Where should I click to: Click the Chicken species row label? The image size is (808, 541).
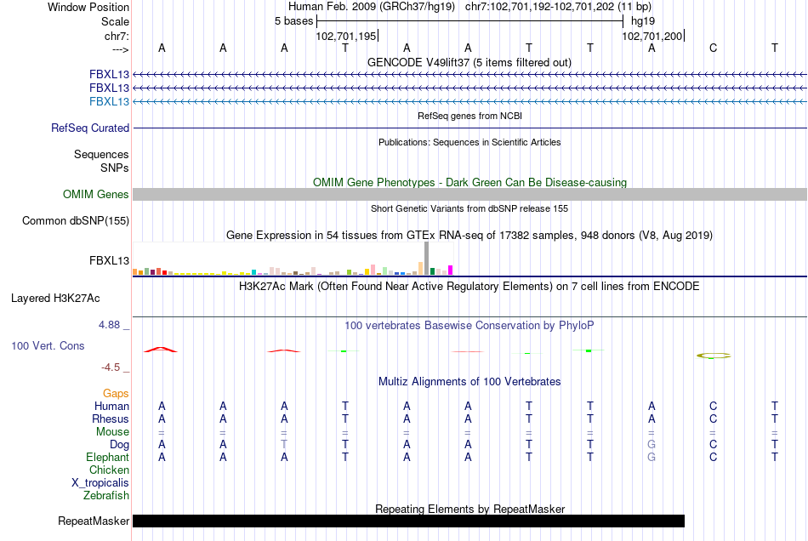[x=109, y=470]
